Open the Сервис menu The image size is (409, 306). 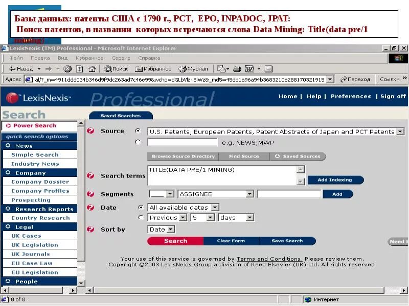tap(121, 58)
